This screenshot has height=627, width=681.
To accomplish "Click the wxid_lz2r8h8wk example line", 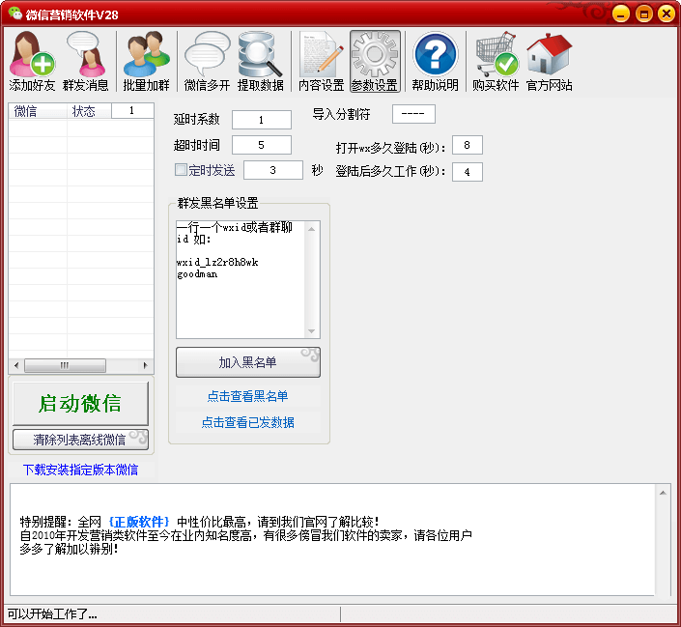I will pos(217,262).
